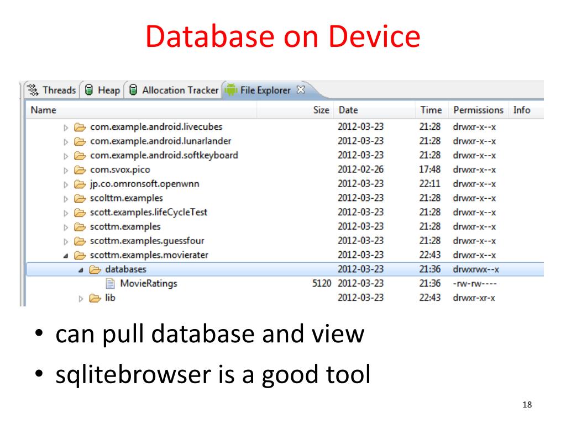Click the openwnn folder icon
Screen dimensions: 566x424
(80, 184)
